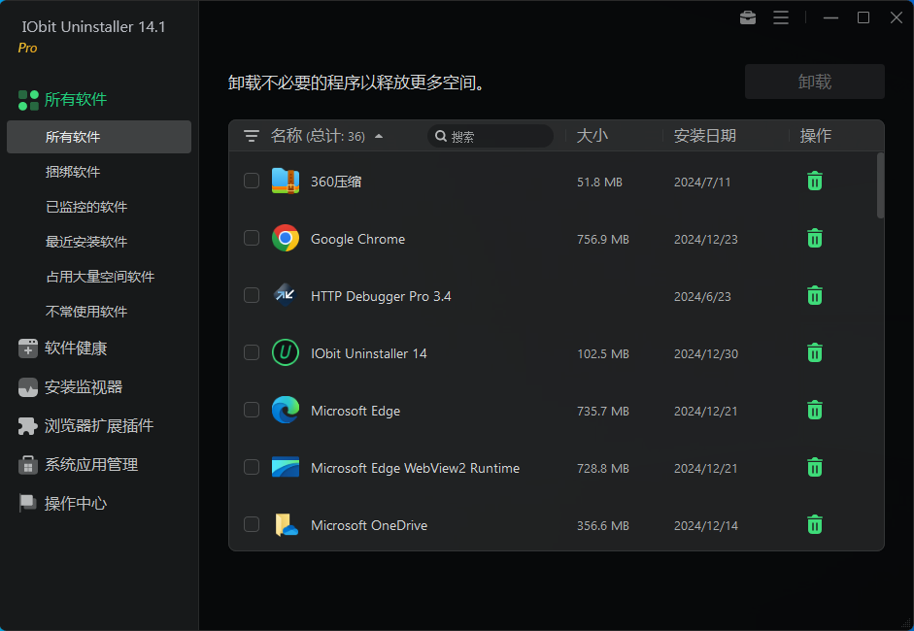Click the 浏览器扩展插件 puzzle icon
914x631 pixels.
[28, 426]
